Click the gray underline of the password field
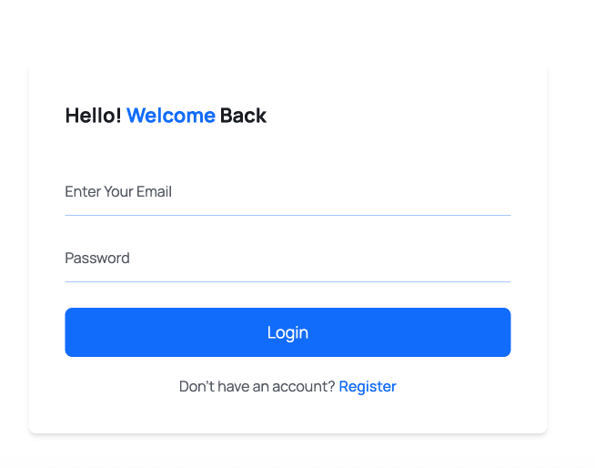595x468 pixels. point(287,281)
